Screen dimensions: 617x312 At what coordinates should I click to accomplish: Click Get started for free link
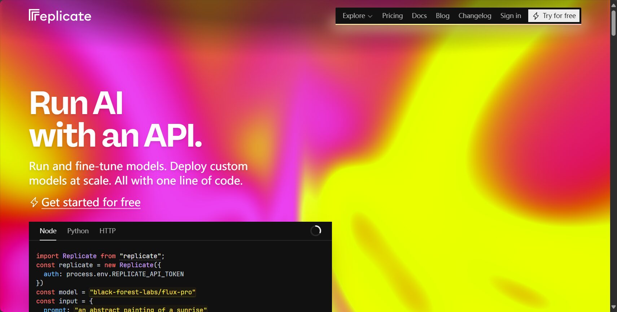click(x=91, y=202)
